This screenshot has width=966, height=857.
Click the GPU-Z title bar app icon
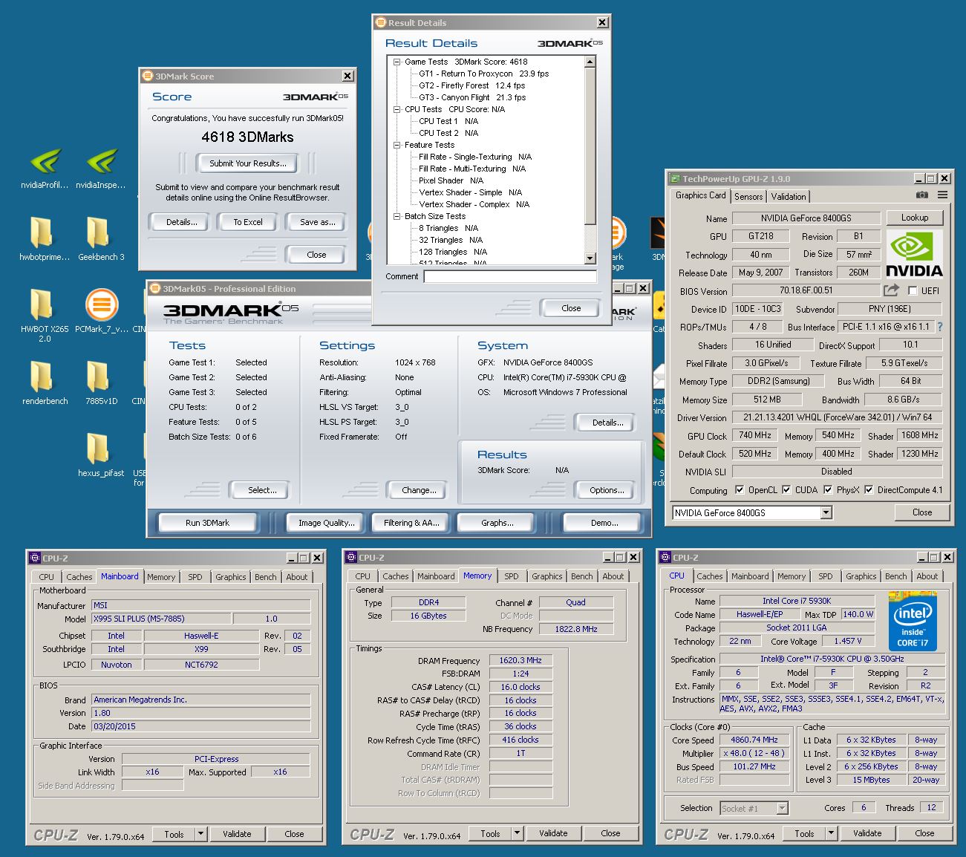point(675,178)
